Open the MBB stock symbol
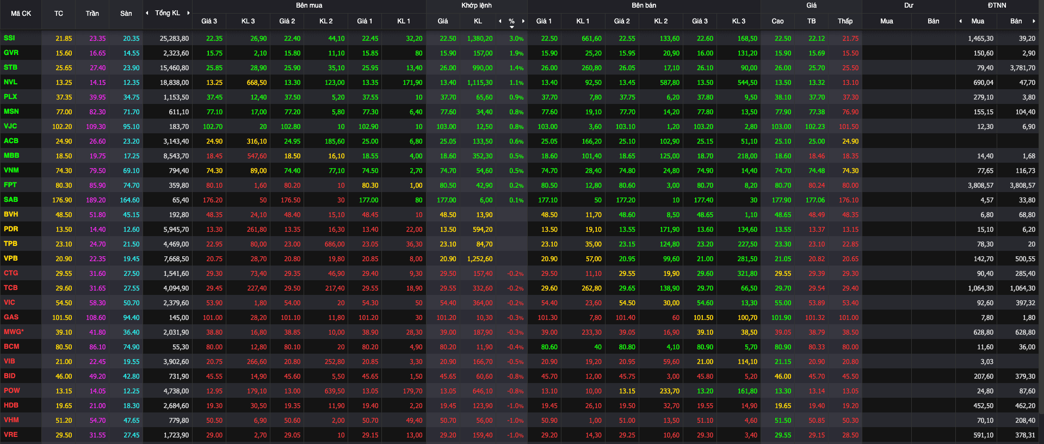 (11, 156)
